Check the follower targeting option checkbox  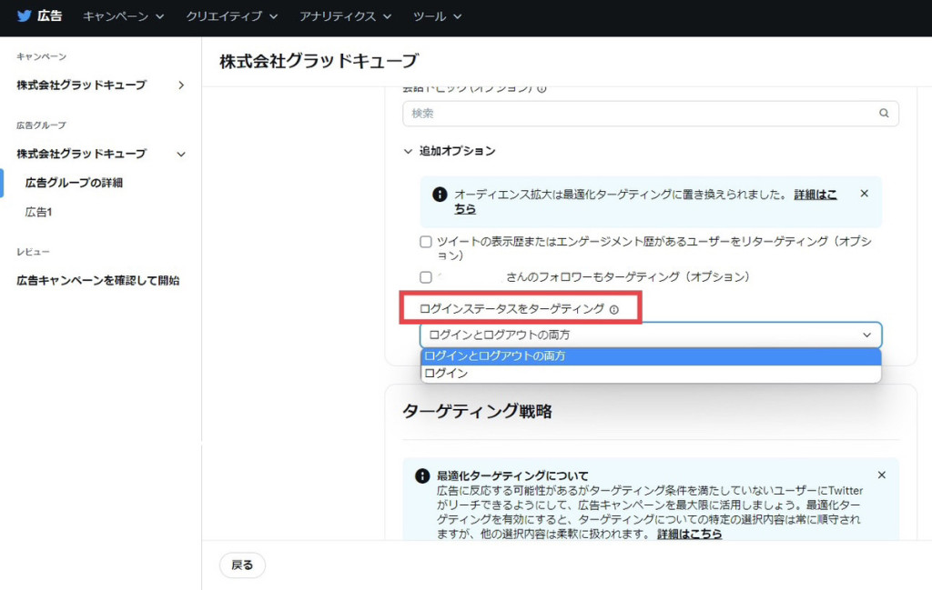click(426, 277)
